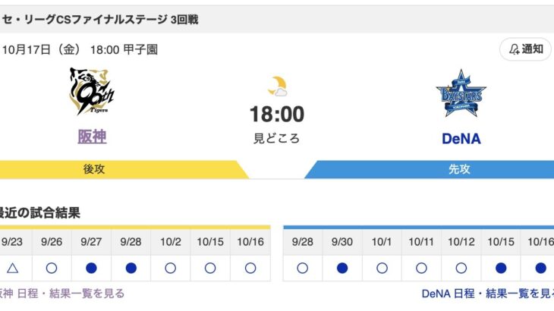Click Hanshin's 9/26 date cell
The image size is (554, 311).
[52, 241]
